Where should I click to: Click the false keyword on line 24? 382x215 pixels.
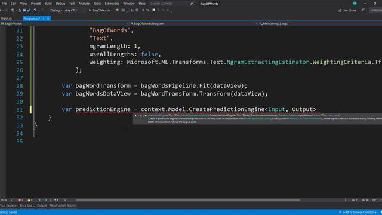coord(149,54)
